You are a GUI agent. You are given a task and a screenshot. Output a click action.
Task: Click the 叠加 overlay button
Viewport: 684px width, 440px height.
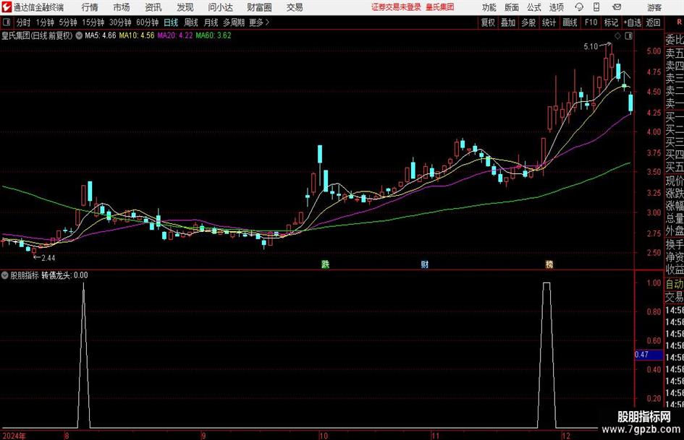tap(508, 22)
